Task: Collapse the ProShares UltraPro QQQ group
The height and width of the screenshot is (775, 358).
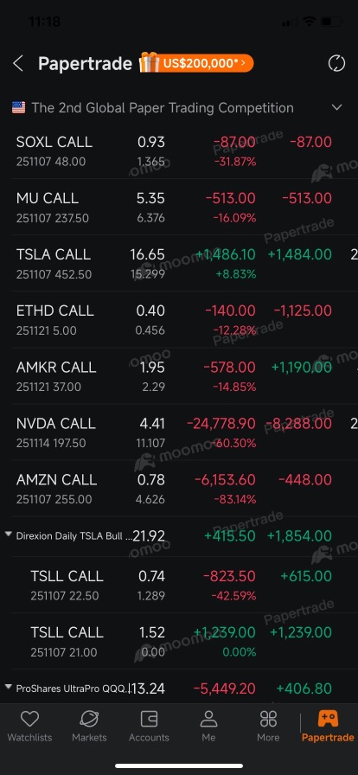Action: [x=8, y=687]
